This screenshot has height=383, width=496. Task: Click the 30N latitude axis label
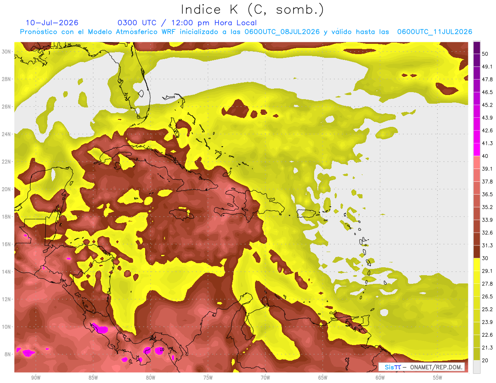pos(7,52)
